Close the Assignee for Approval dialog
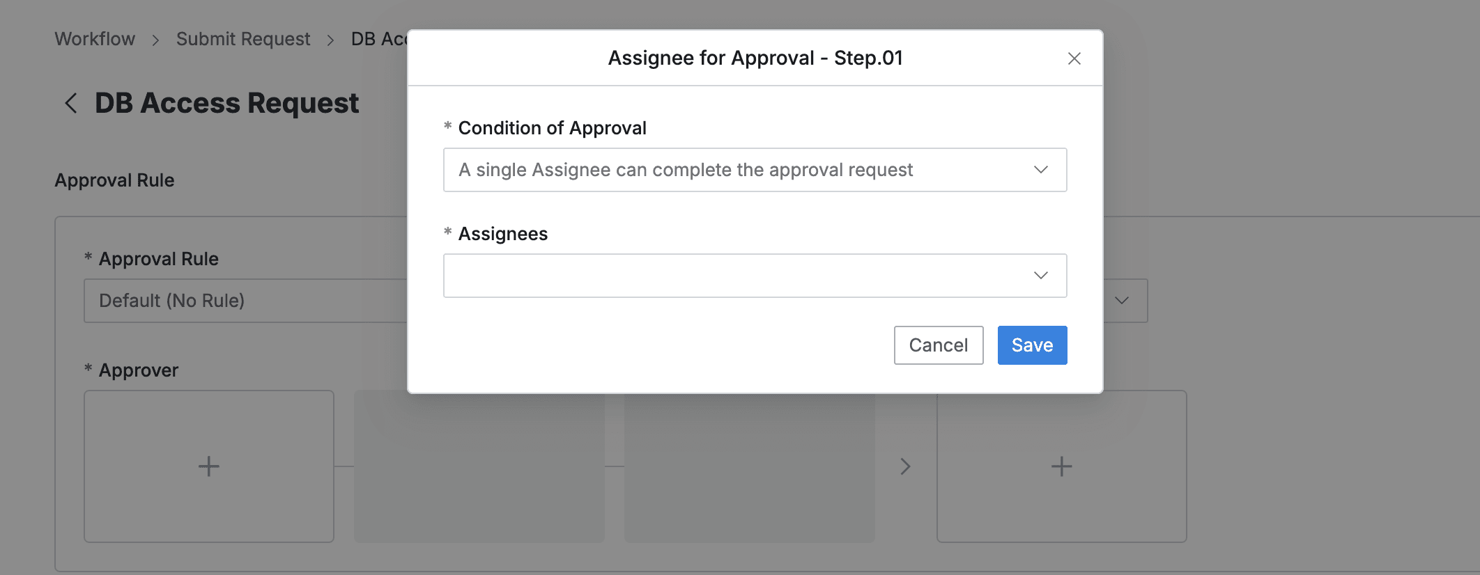Viewport: 1480px width, 575px height. click(1074, 58)
